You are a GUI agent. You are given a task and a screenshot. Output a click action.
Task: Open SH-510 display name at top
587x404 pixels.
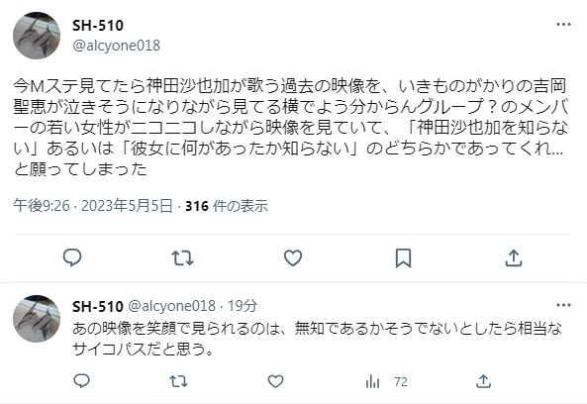coord(98,26)
